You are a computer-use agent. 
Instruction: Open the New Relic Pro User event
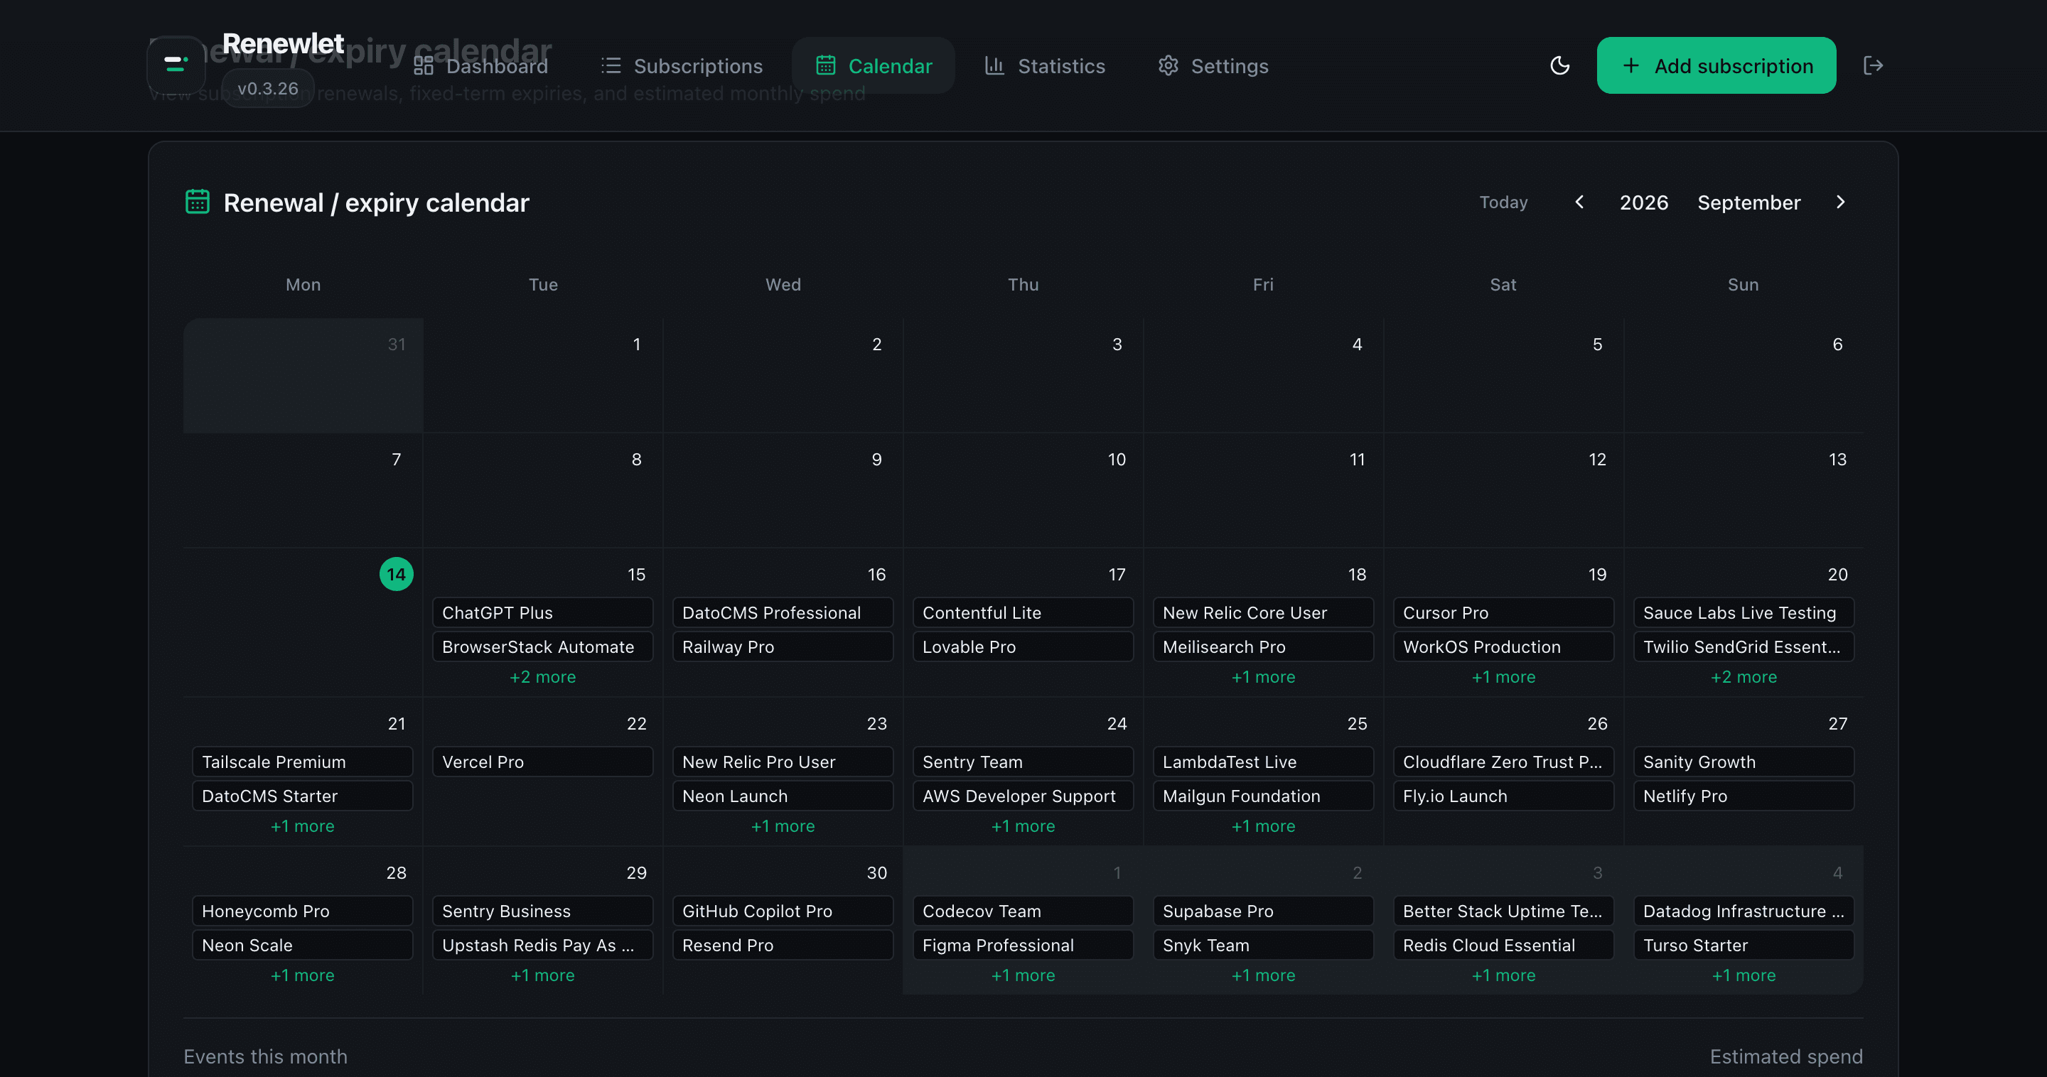pos(783,762)
